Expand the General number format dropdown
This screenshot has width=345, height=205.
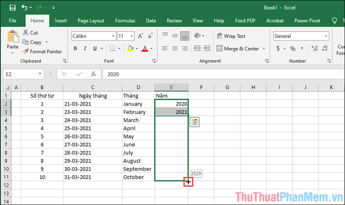[x=326, y=36]
